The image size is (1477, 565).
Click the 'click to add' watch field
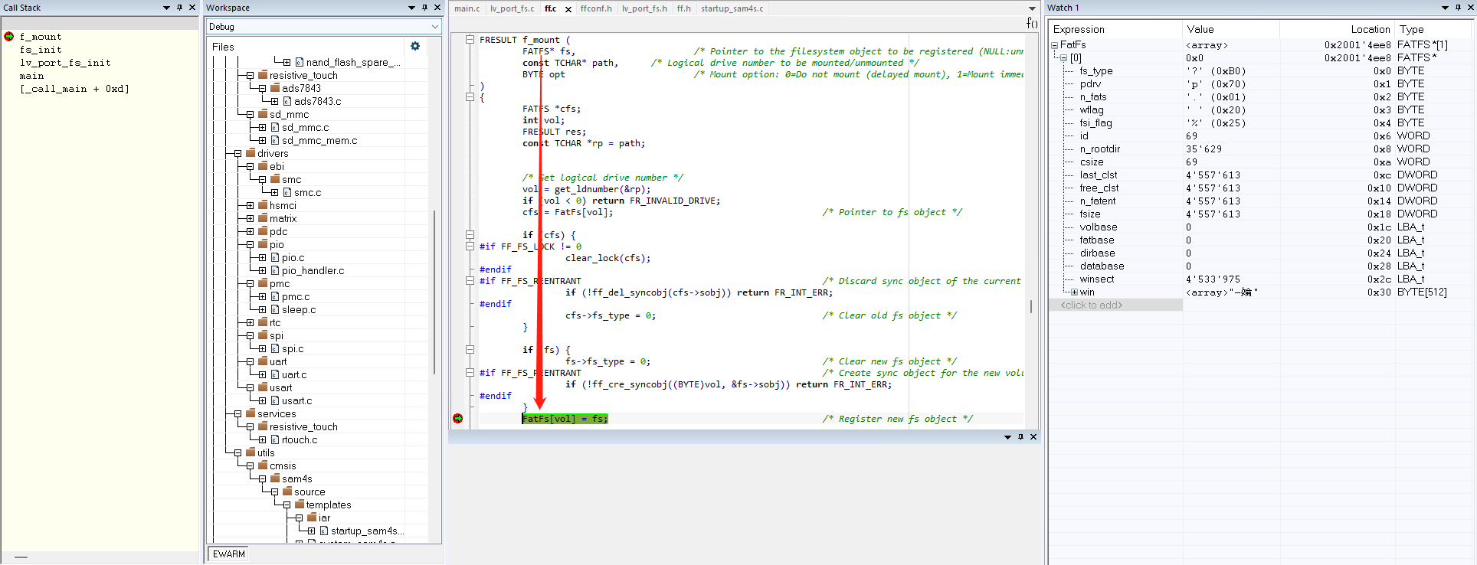click(1116, 305)
